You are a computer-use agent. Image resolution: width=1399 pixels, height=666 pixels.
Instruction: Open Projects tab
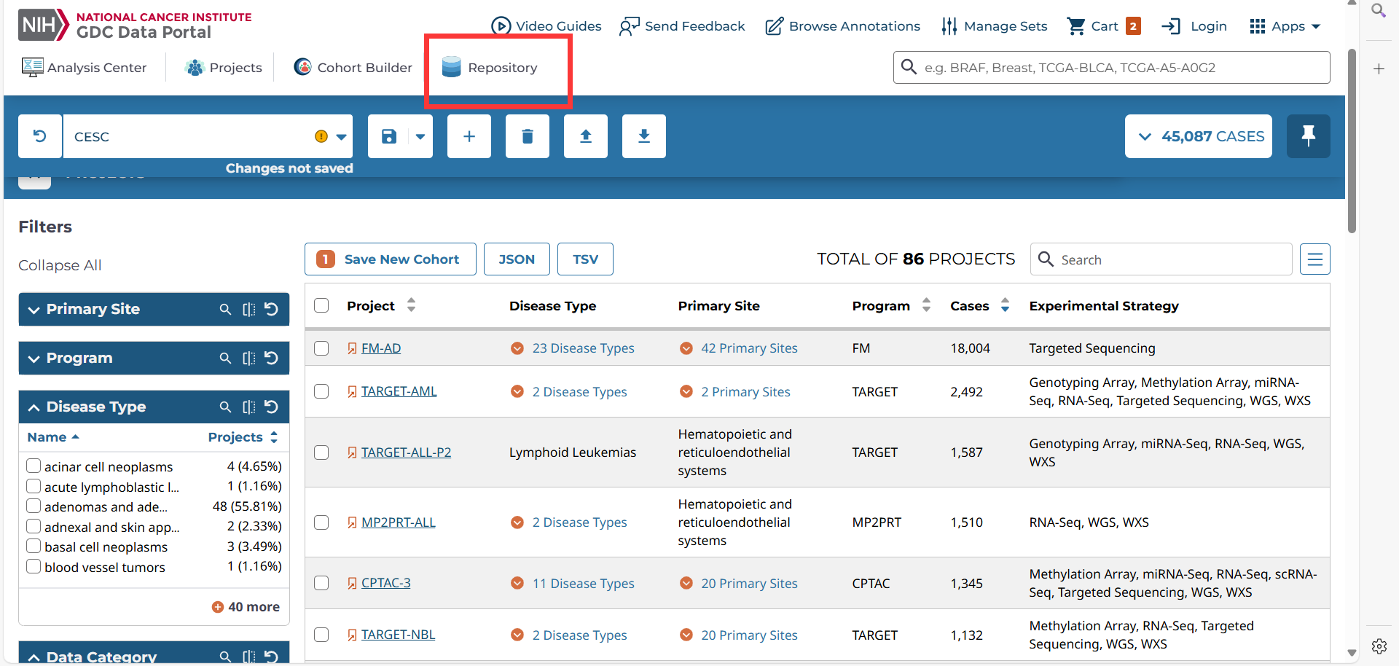(224, 68)
